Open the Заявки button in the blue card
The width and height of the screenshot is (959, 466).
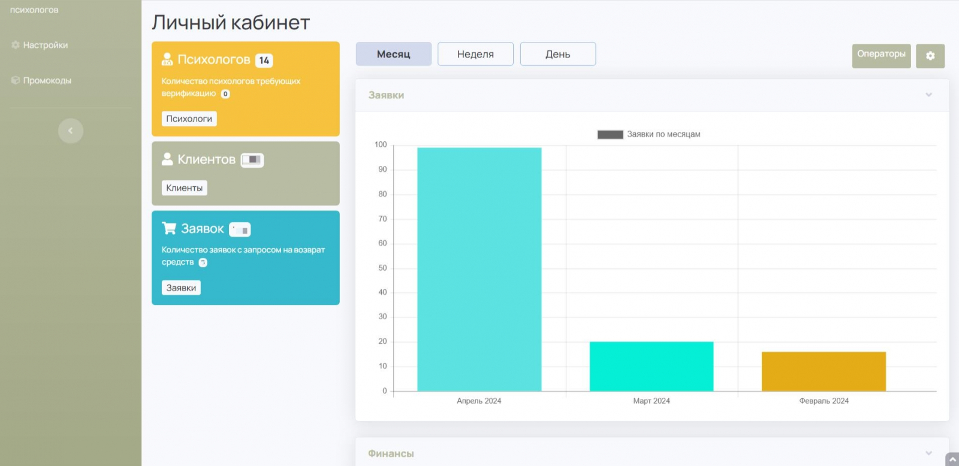[181, 288]
